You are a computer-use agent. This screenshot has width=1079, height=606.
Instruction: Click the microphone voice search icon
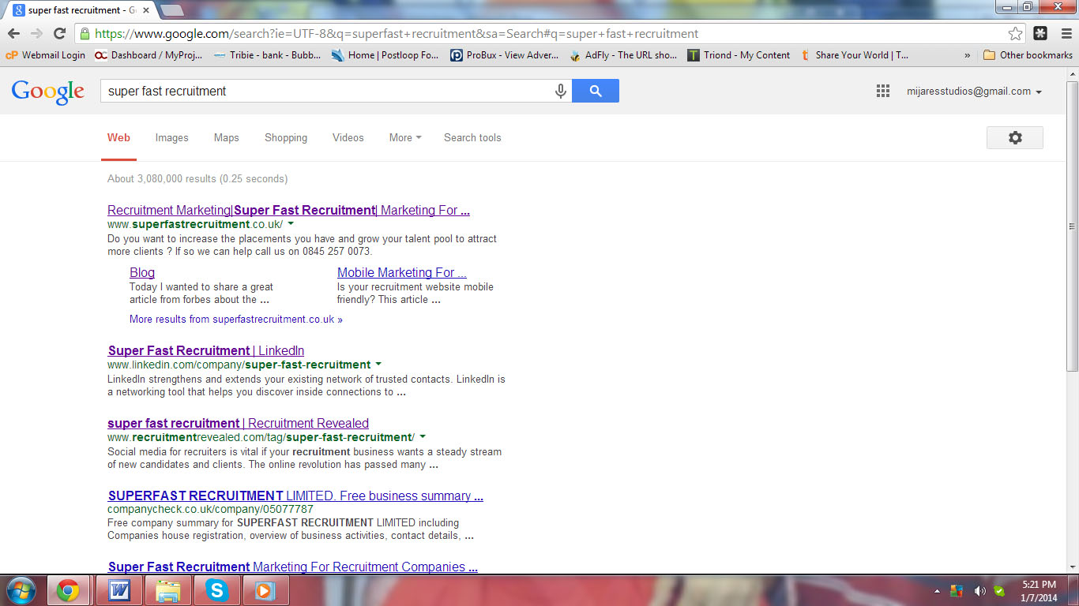pyautogui.click(x=561, y=91)
